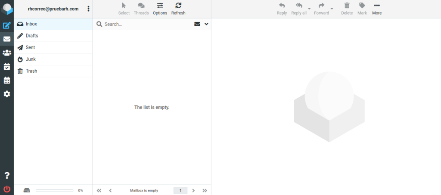Viewport: 441px width, 195px height.
Task: Open the Reply all dropdown arrow
Action: (x=309, y=9)
